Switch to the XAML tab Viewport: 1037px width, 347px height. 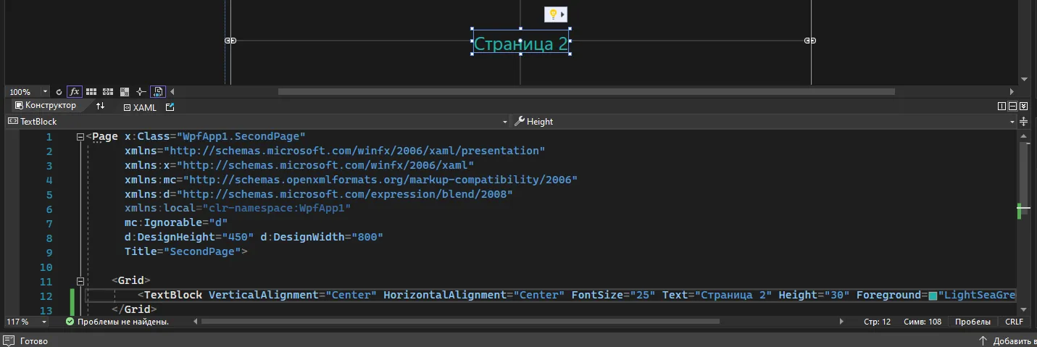click(x=139, y=107)
